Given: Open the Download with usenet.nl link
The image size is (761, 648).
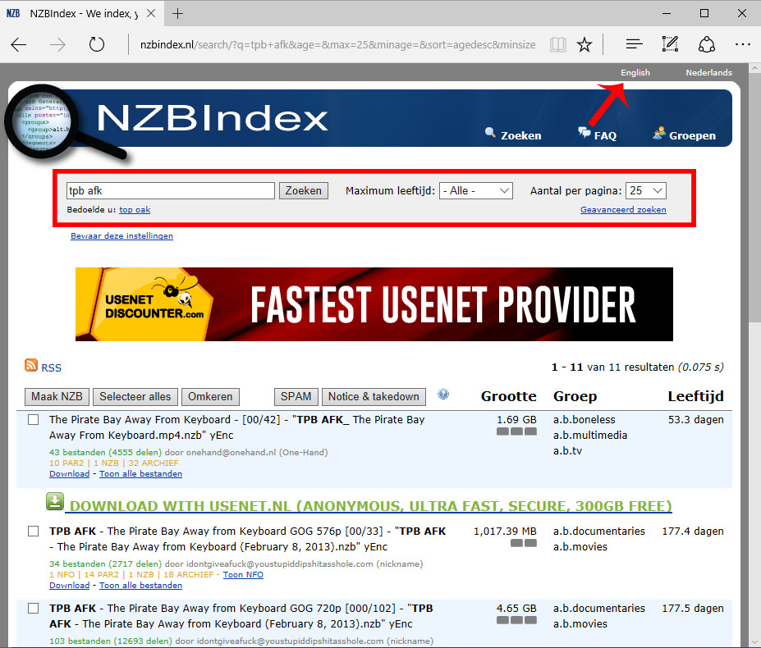Looking at the screenshot, I should pos(371,506).
